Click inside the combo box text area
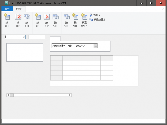Image resolution: width=167 pixels, height=125 pixels. click(x=14, y=37)
